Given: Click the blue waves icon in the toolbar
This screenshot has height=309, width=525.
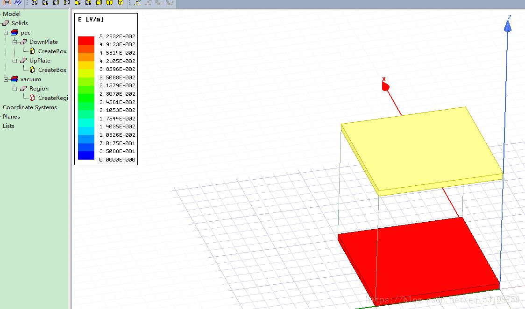Looking at the screenshot, I should (18, 3).
